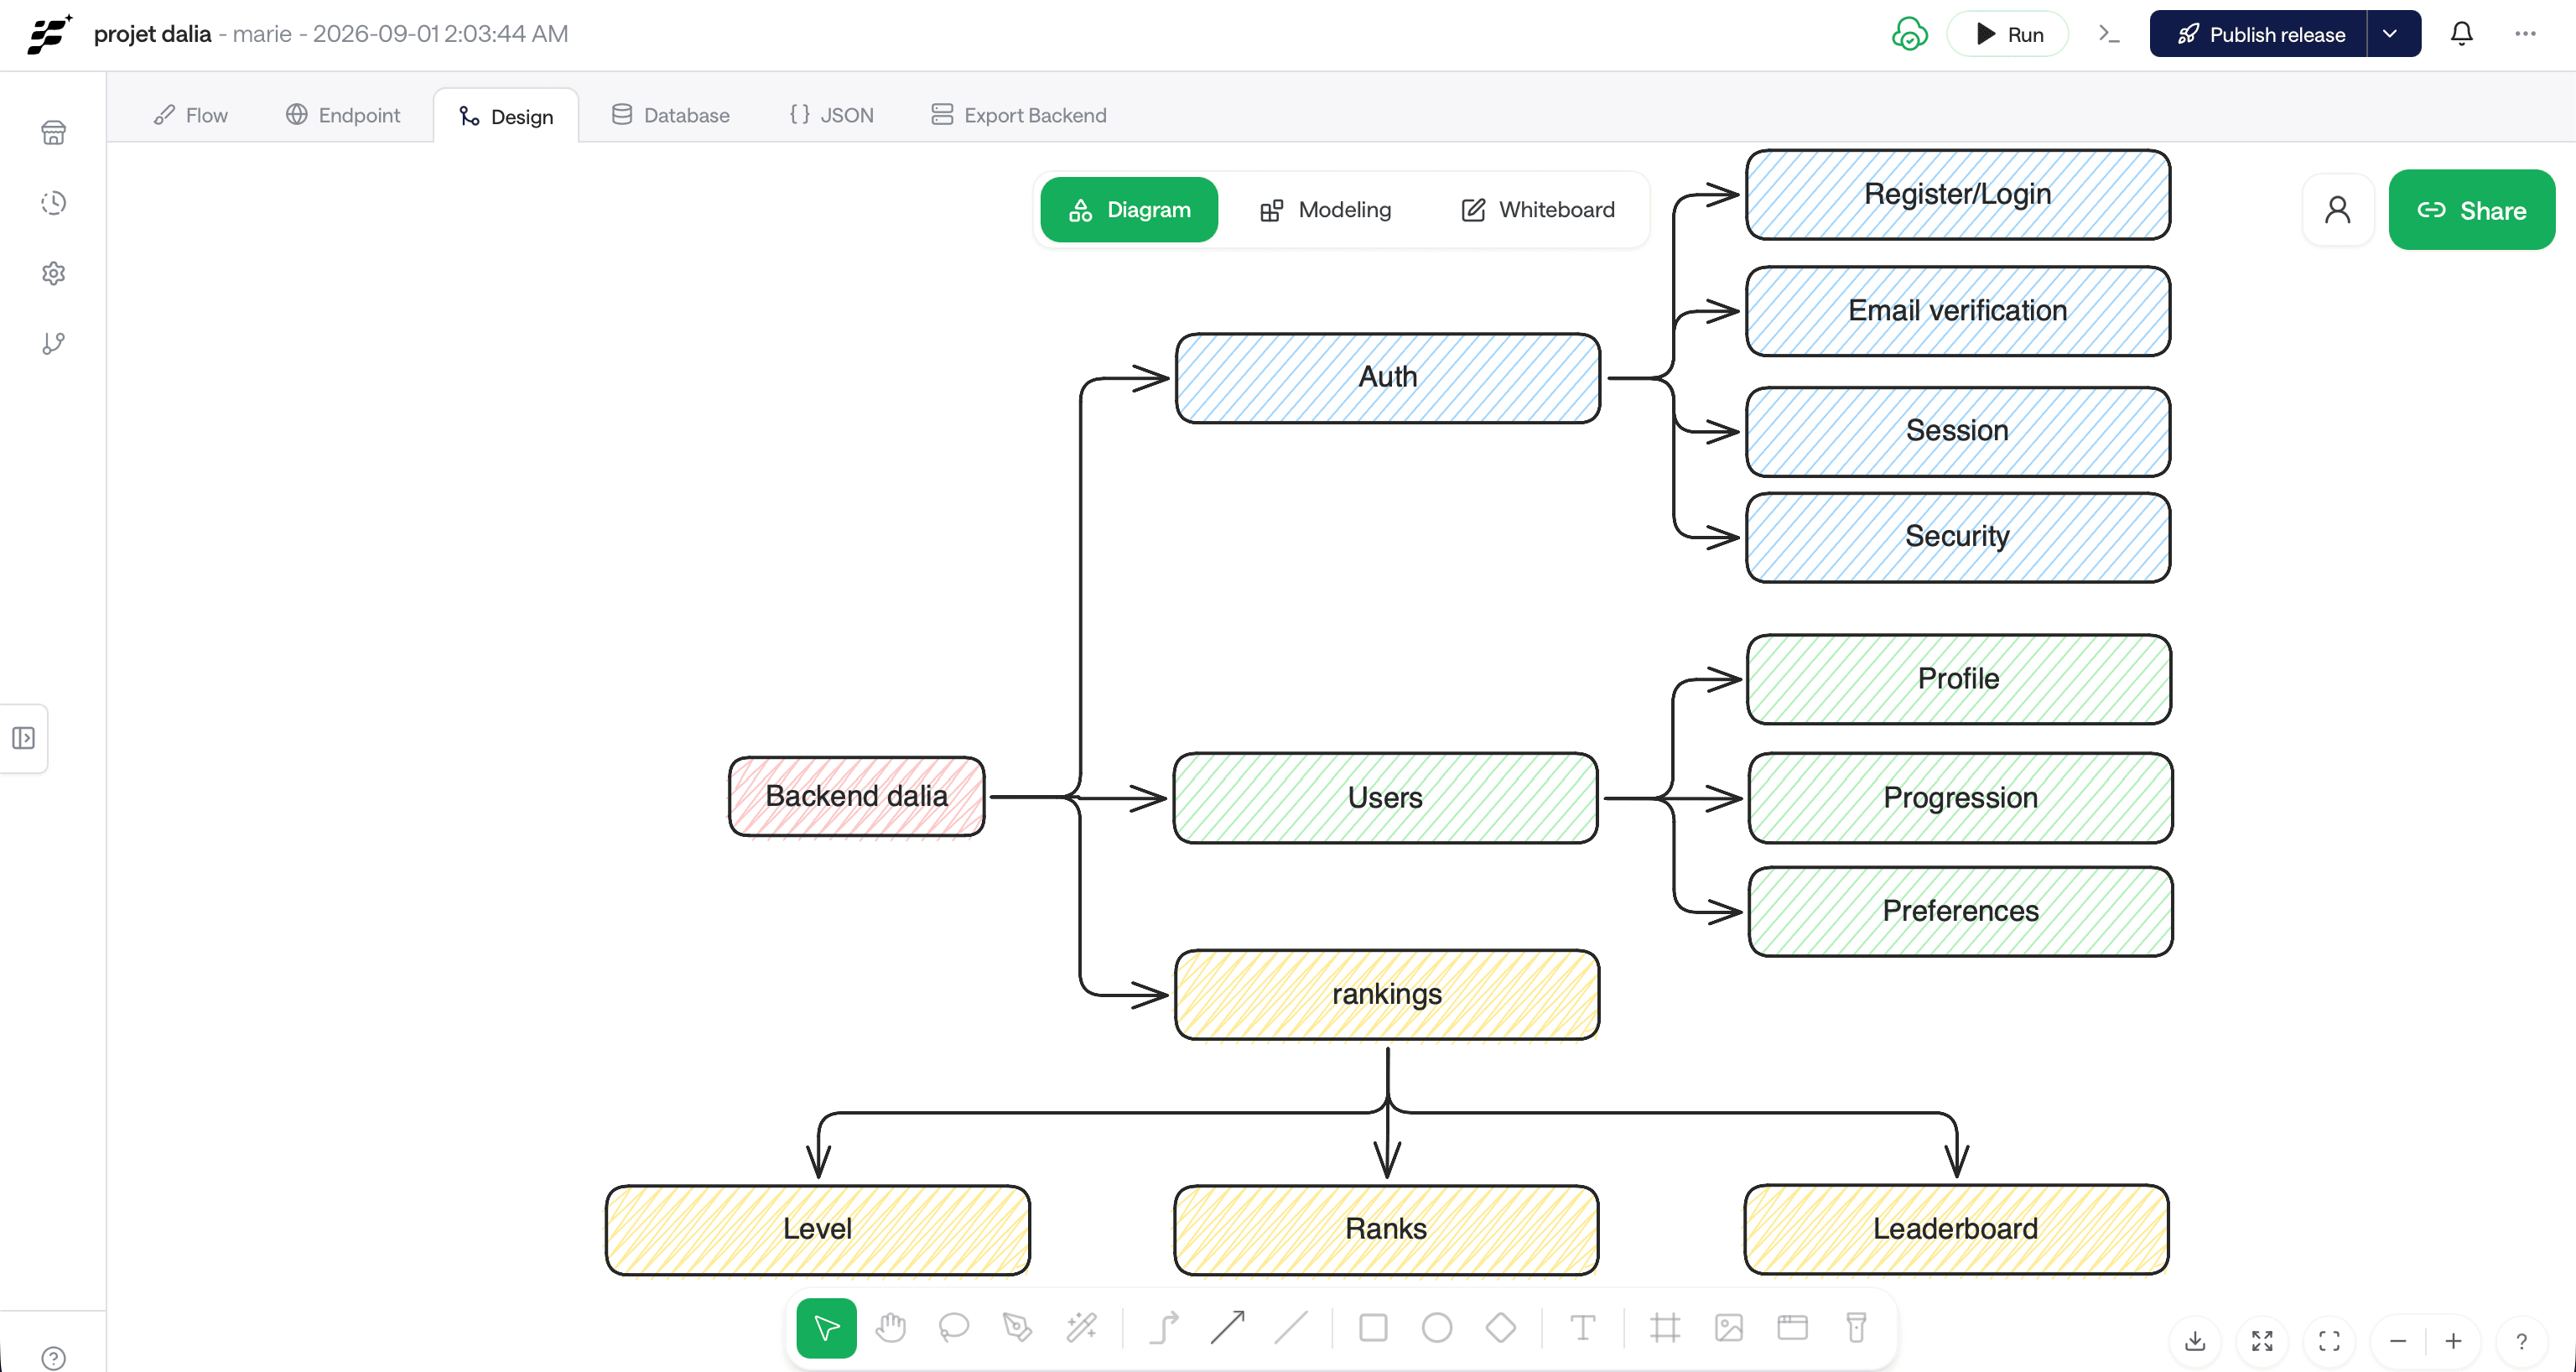Select the Profile node

click(x=1959, y=679)
